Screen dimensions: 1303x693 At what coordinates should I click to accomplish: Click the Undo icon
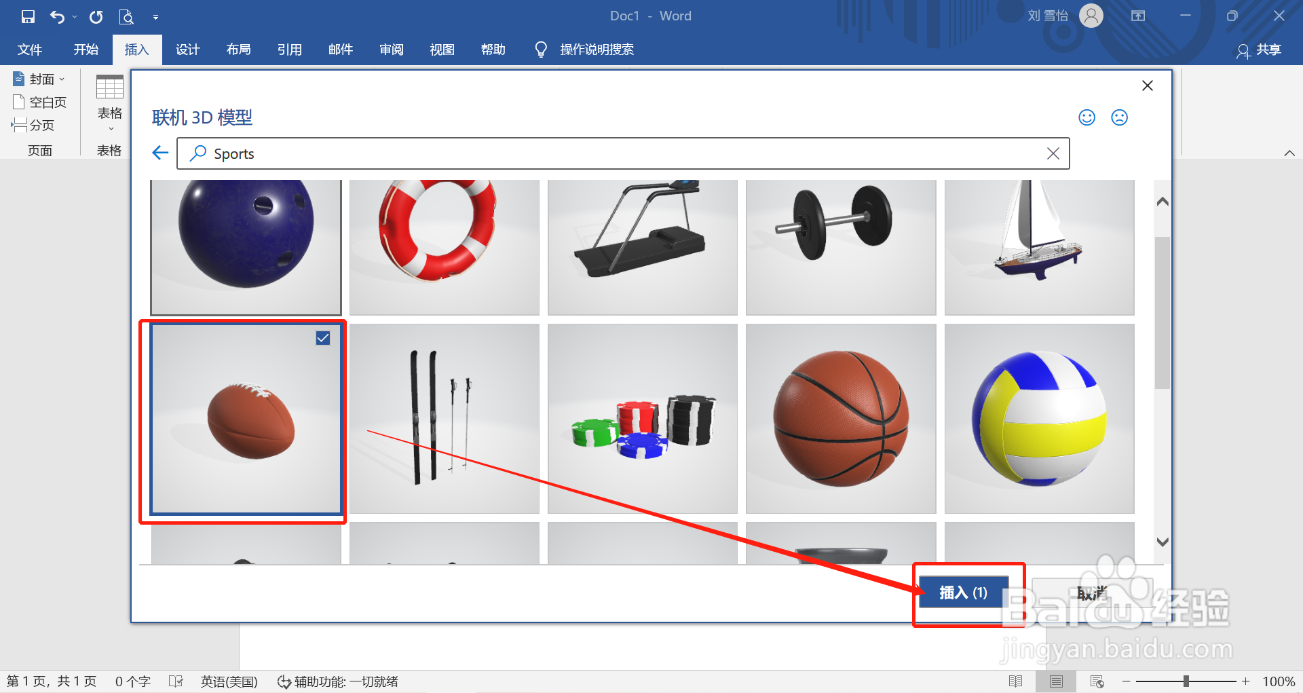pos(58,16)
